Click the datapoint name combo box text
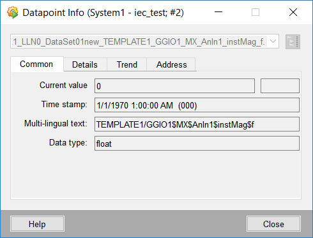This screenshot has height=238, width=313. (139, 41)
